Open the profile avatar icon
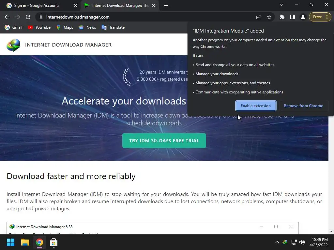The height and width of the screenshot is (250, 334). 303,17
